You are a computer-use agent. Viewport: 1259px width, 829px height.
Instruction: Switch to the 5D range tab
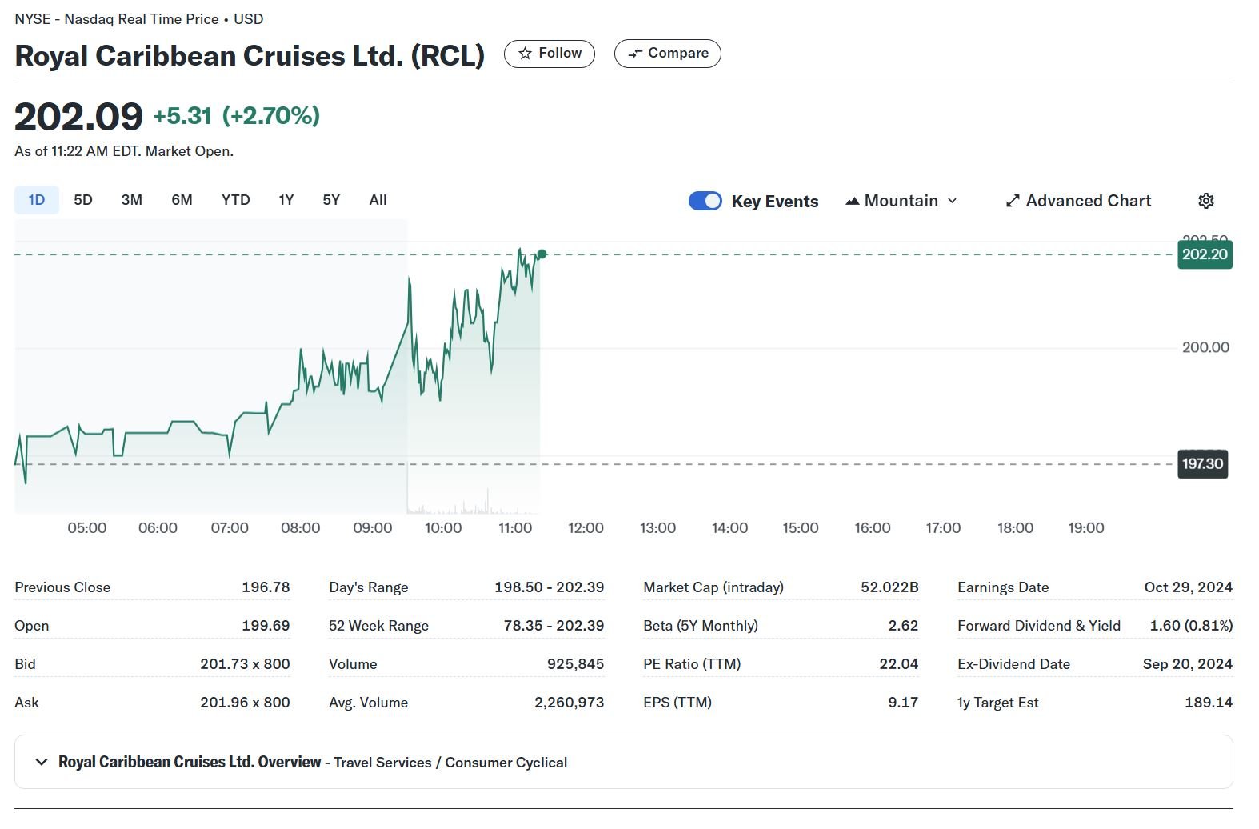[x=83, y=200]
